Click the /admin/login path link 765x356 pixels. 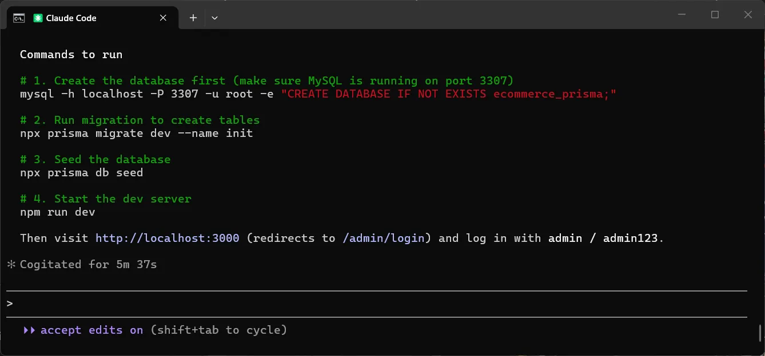pyautogui.click(x=384, y=238)
